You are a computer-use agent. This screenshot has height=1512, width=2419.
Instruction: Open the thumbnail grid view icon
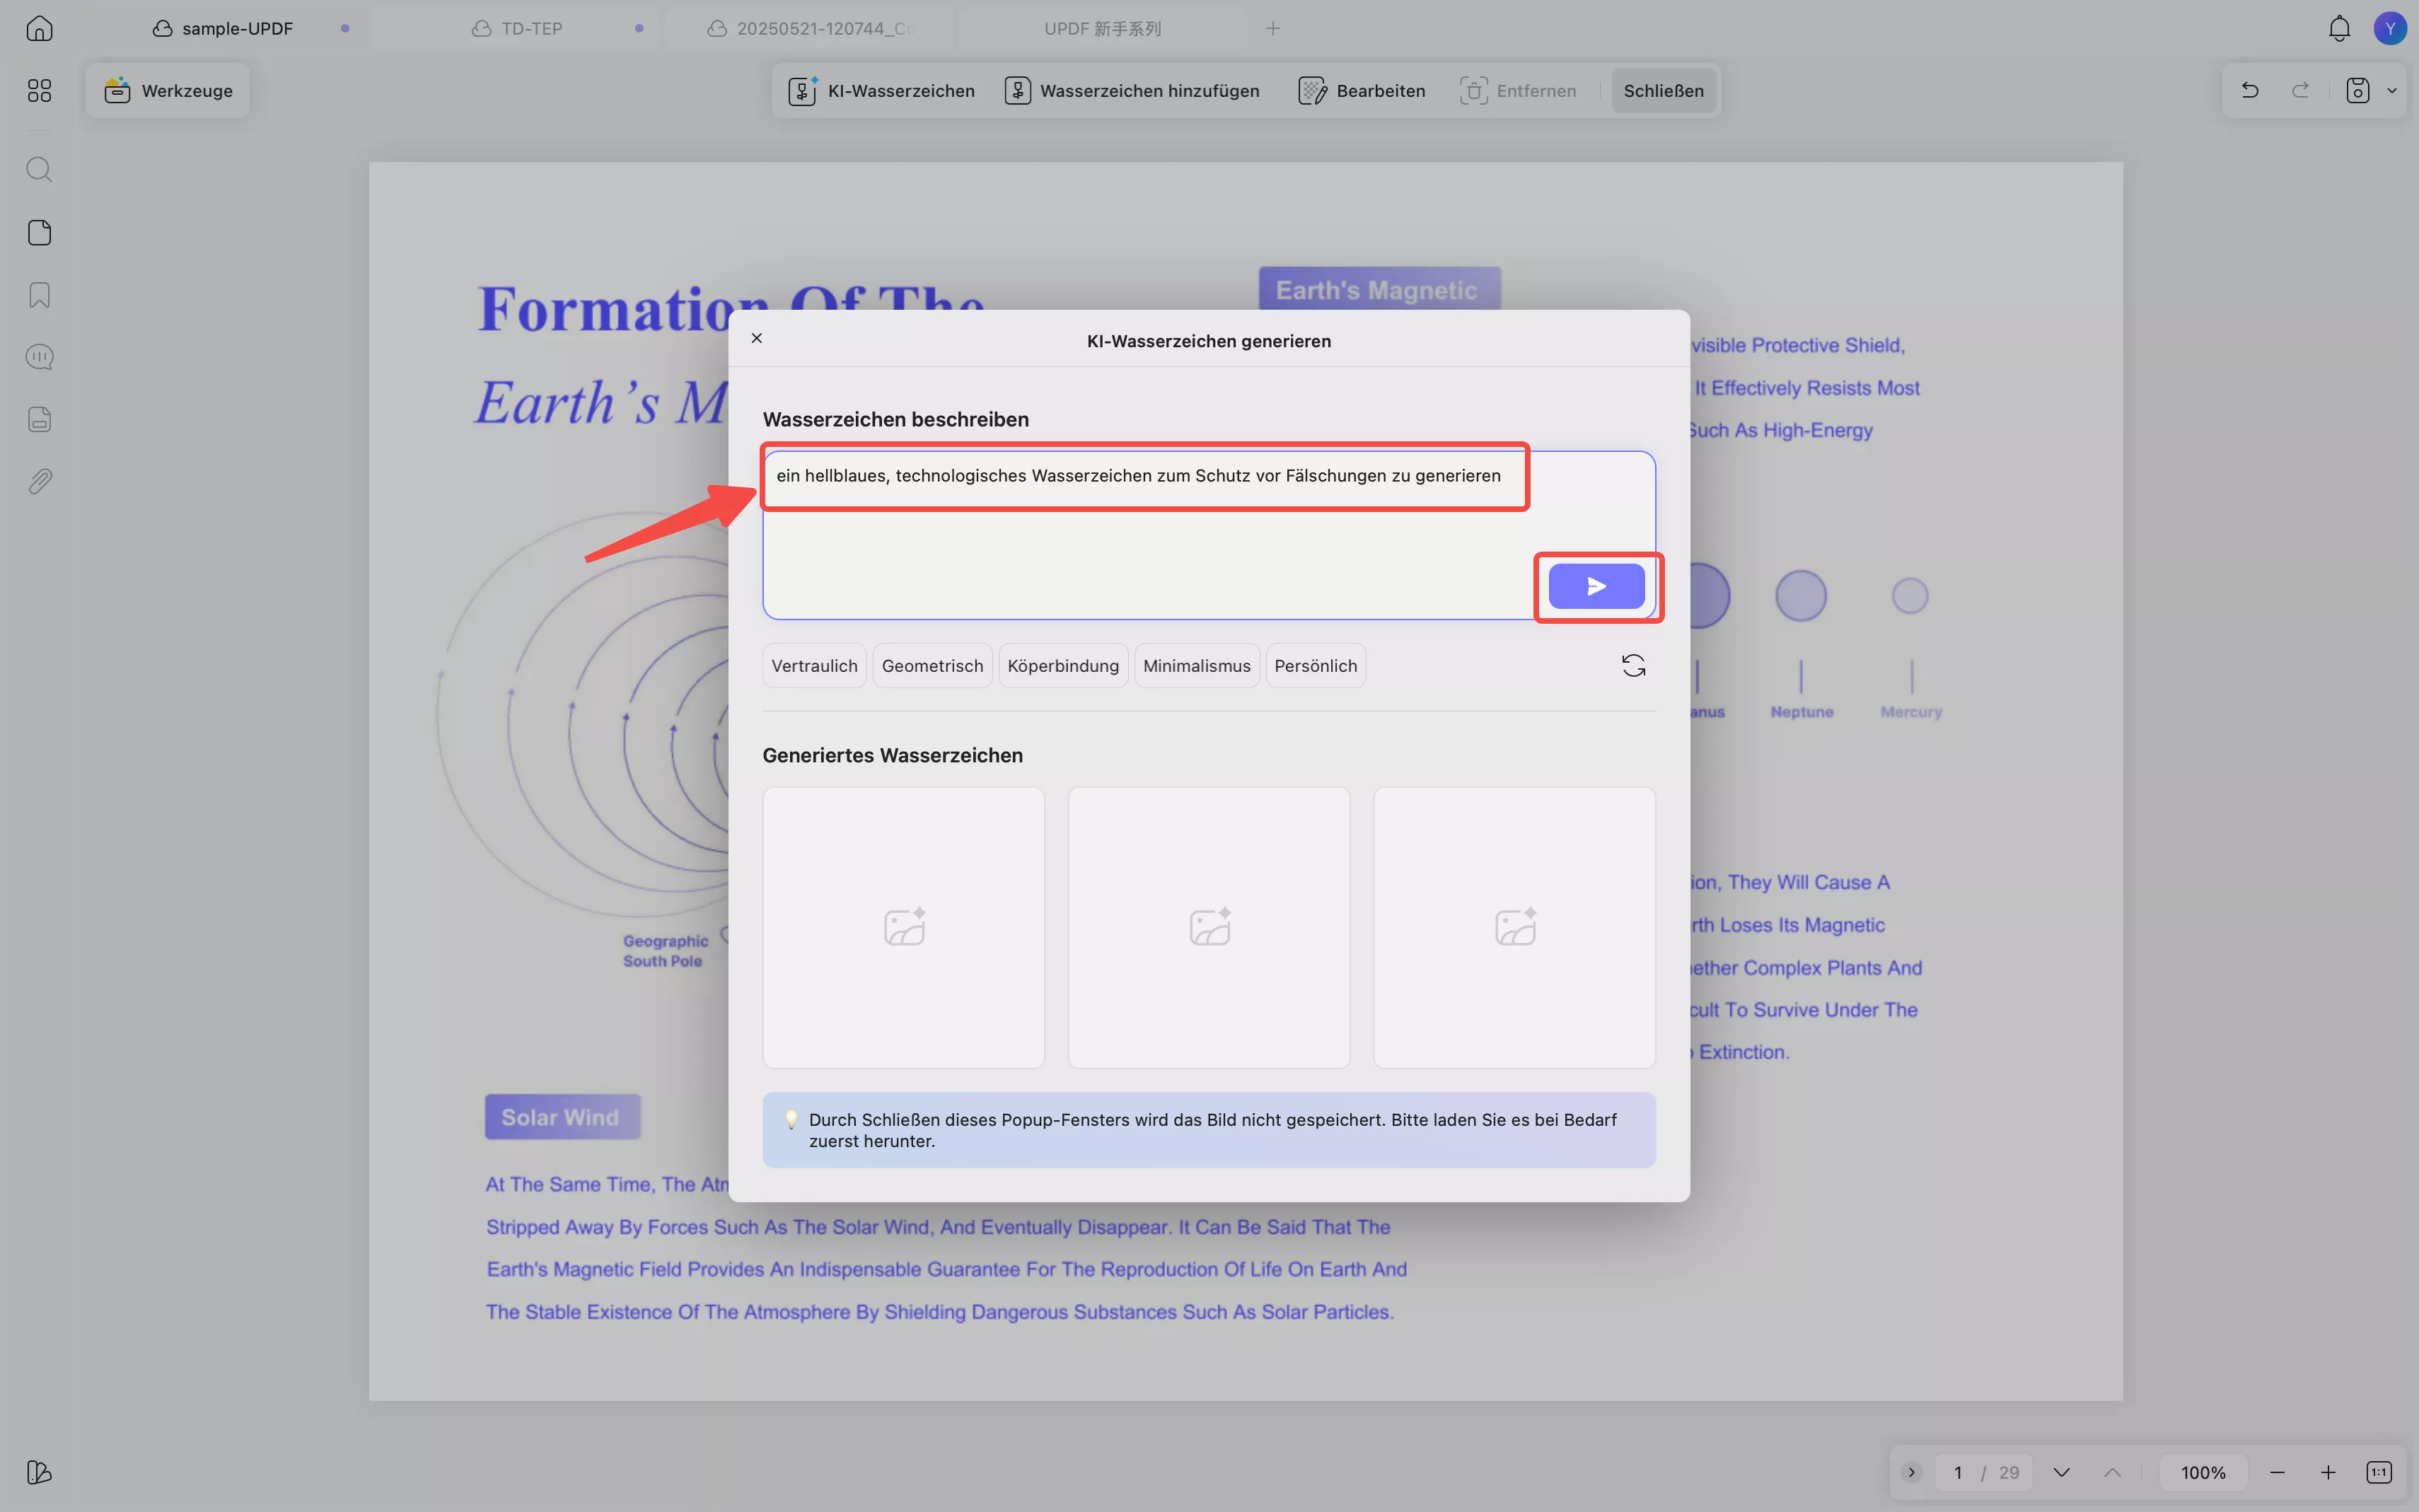pos(39,91)
